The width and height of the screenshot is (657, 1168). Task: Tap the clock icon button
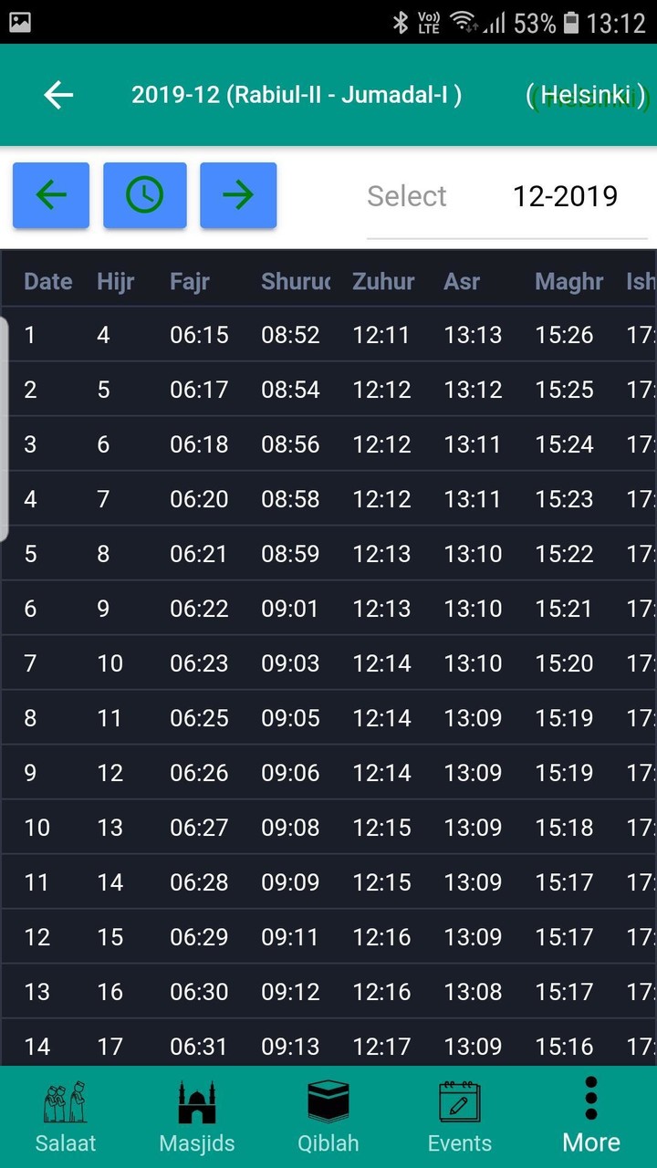tap(144, 195)
